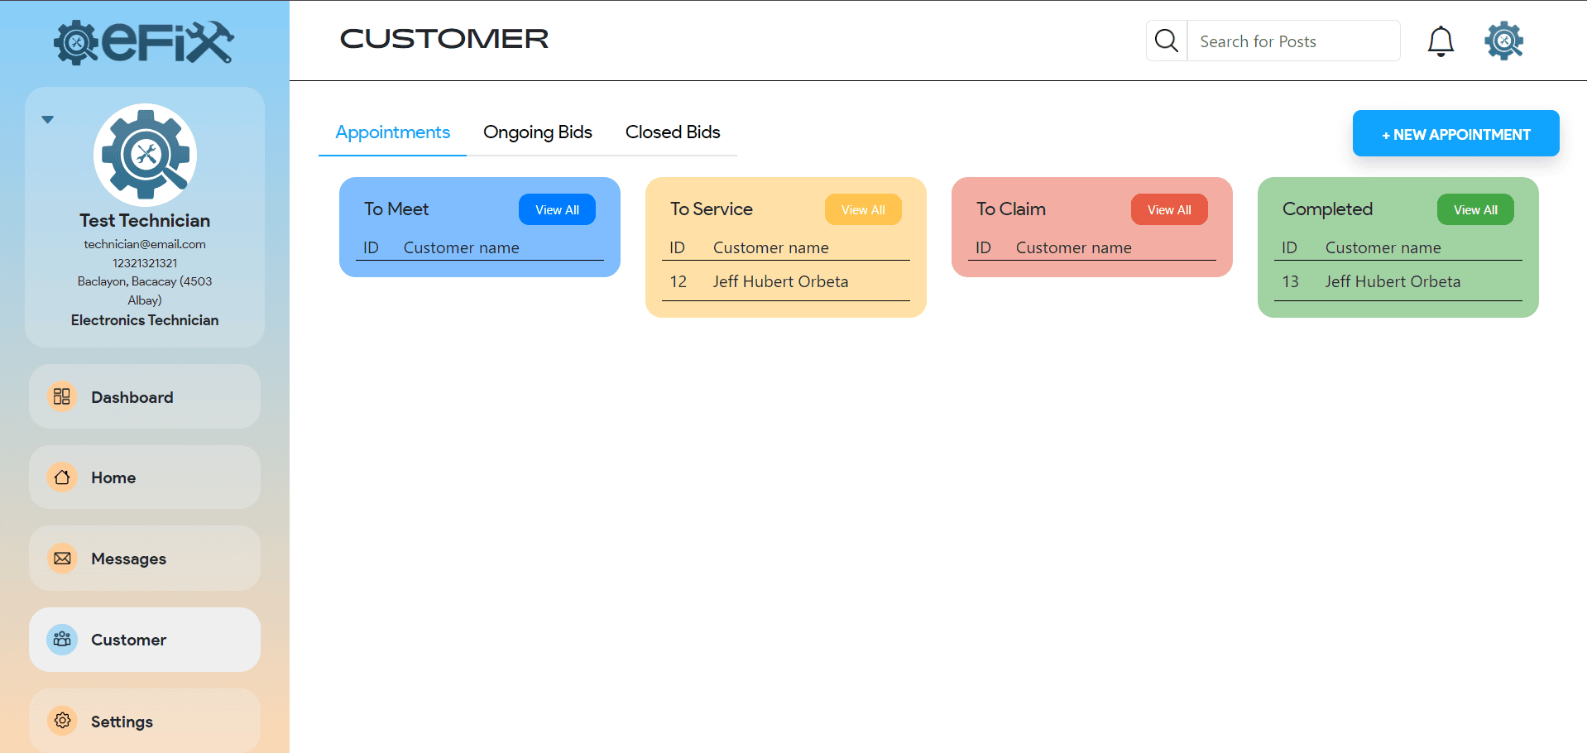
Task: Click the New Appointment button
Action: pos(1455,134)
